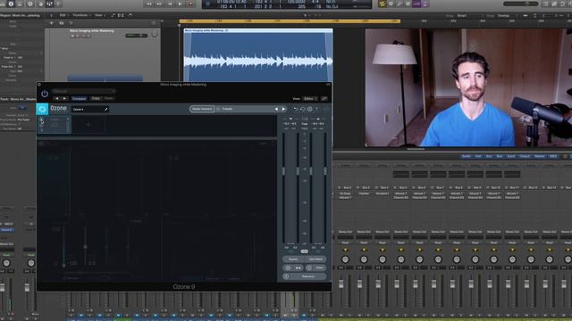Toggle the yellow Cycle button

(383, 4)
